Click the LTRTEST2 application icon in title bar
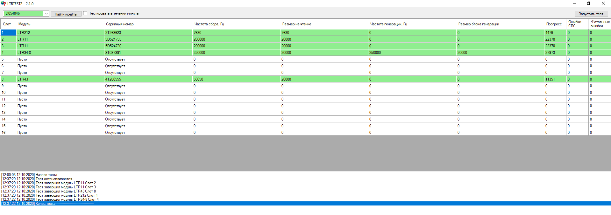Screen dimensions: 611x215 coord(3,3)
